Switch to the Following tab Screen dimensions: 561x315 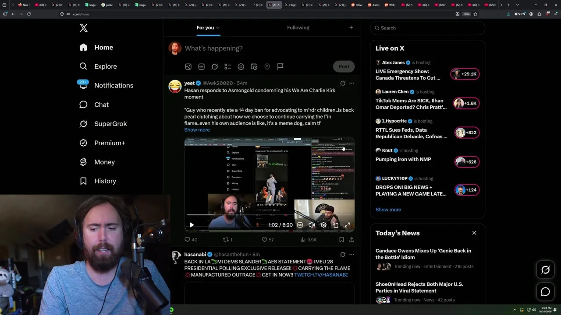click(298, 28)
